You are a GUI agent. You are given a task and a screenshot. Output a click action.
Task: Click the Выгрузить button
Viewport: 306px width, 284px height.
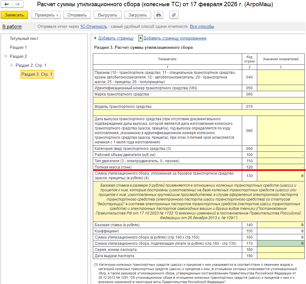(x=108, y=15)
